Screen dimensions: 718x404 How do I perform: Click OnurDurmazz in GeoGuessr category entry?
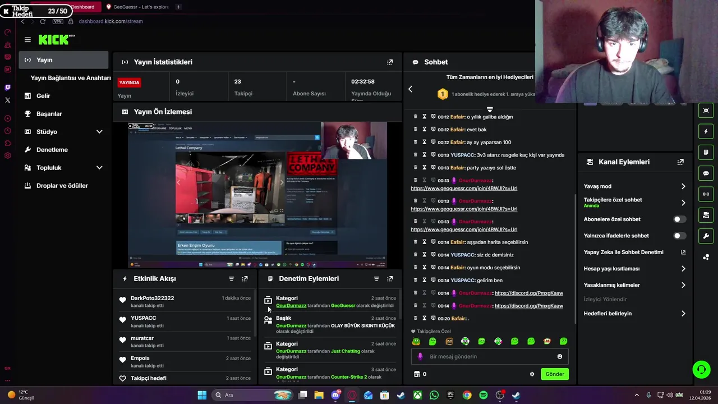click(291, 306)
